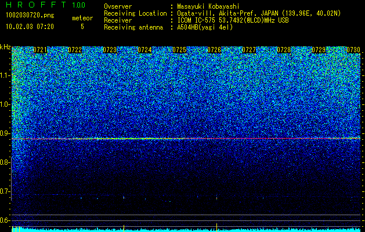Screen dimensions: 365x232
Task: Click the Receiving Location label
Action: (135, 13)
